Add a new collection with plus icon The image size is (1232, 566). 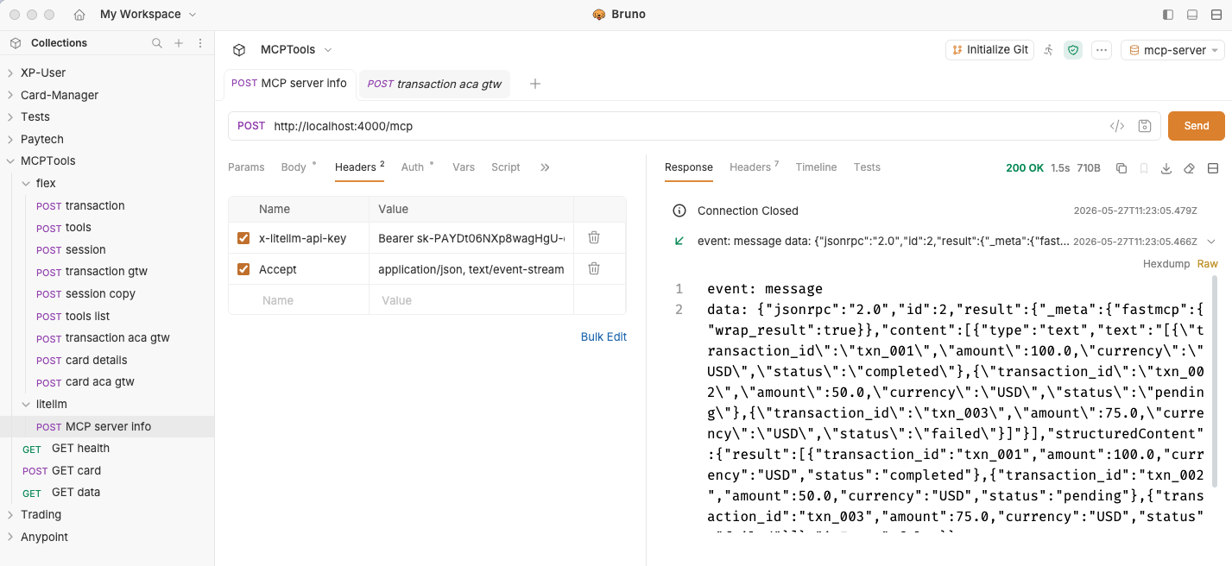click(179, 43)
